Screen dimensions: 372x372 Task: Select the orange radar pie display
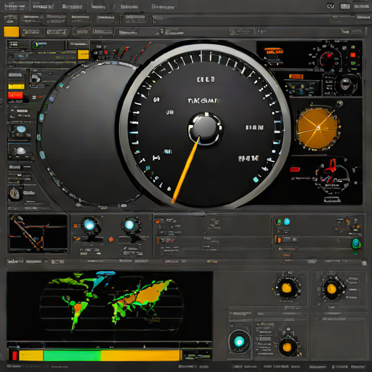(x=318, y=128)
